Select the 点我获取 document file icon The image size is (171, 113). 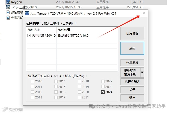pos(8,12)
